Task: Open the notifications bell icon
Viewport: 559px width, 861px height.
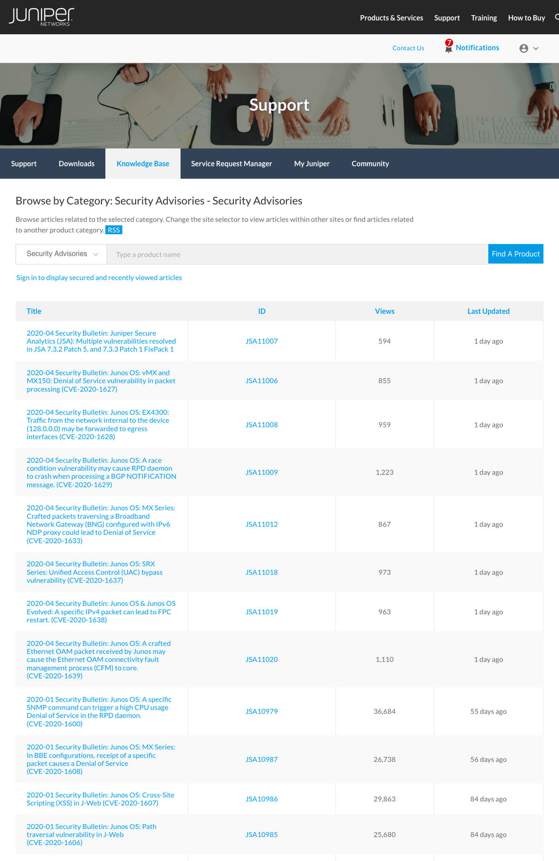Action: 449,47
